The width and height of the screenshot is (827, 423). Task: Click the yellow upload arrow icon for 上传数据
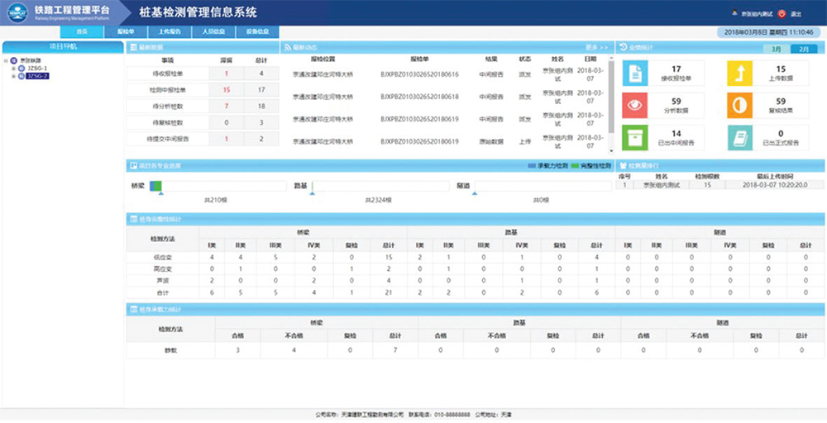tap(740, 74)
